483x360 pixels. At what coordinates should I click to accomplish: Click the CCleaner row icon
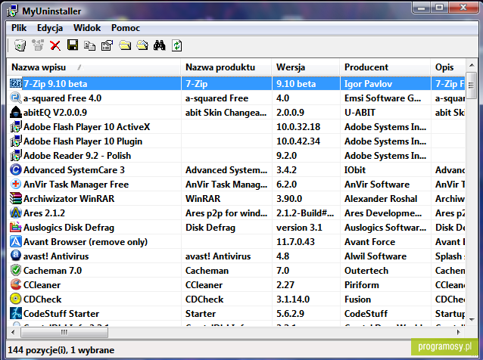pyautogui.click(x=16, y=284)
